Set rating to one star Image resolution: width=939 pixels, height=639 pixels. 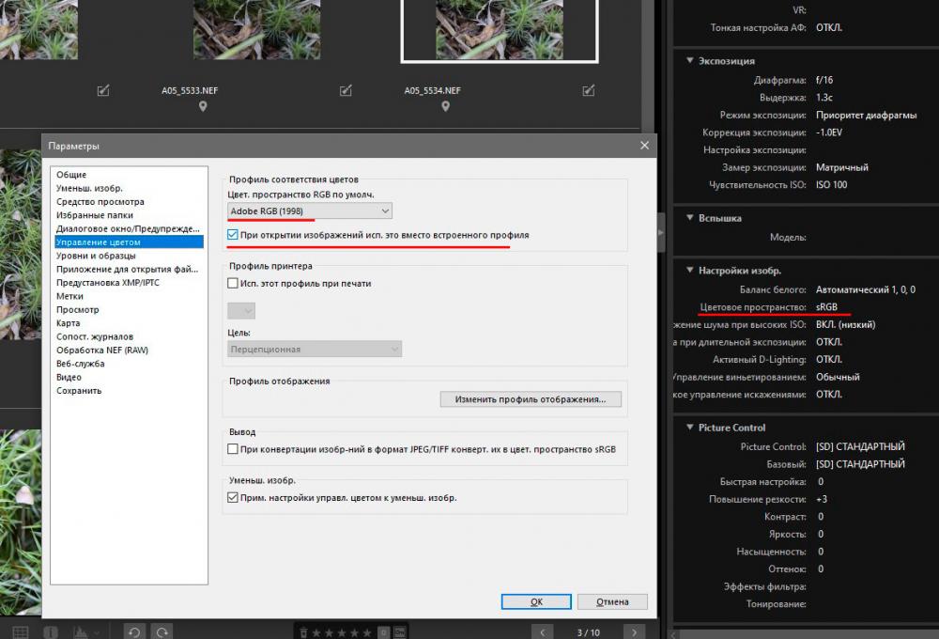[x=316, y=632]
